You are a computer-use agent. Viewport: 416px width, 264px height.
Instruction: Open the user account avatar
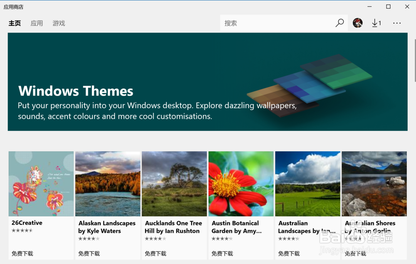[357, 23]
